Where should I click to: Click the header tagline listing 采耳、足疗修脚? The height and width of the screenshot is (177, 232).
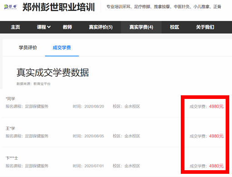tap(164, 7)
